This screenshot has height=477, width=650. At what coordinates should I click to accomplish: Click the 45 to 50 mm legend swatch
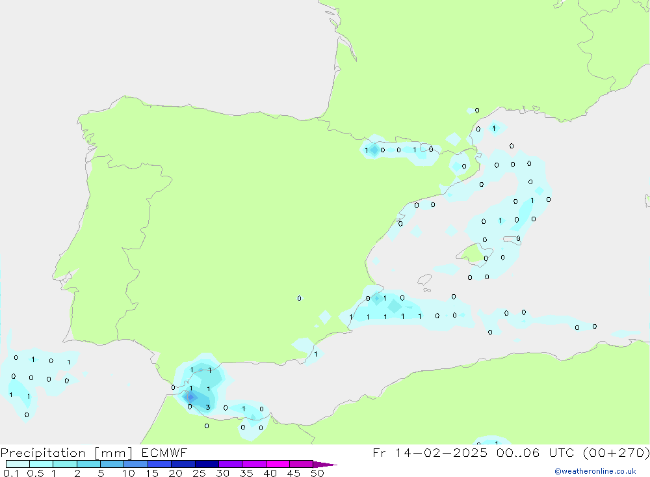pyautogui.click(x=302, y=464)
